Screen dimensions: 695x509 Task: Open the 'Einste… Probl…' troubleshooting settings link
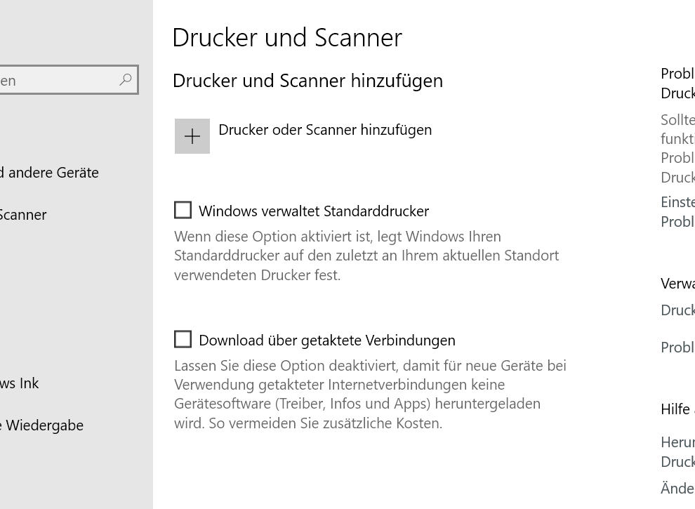[678, 211]
